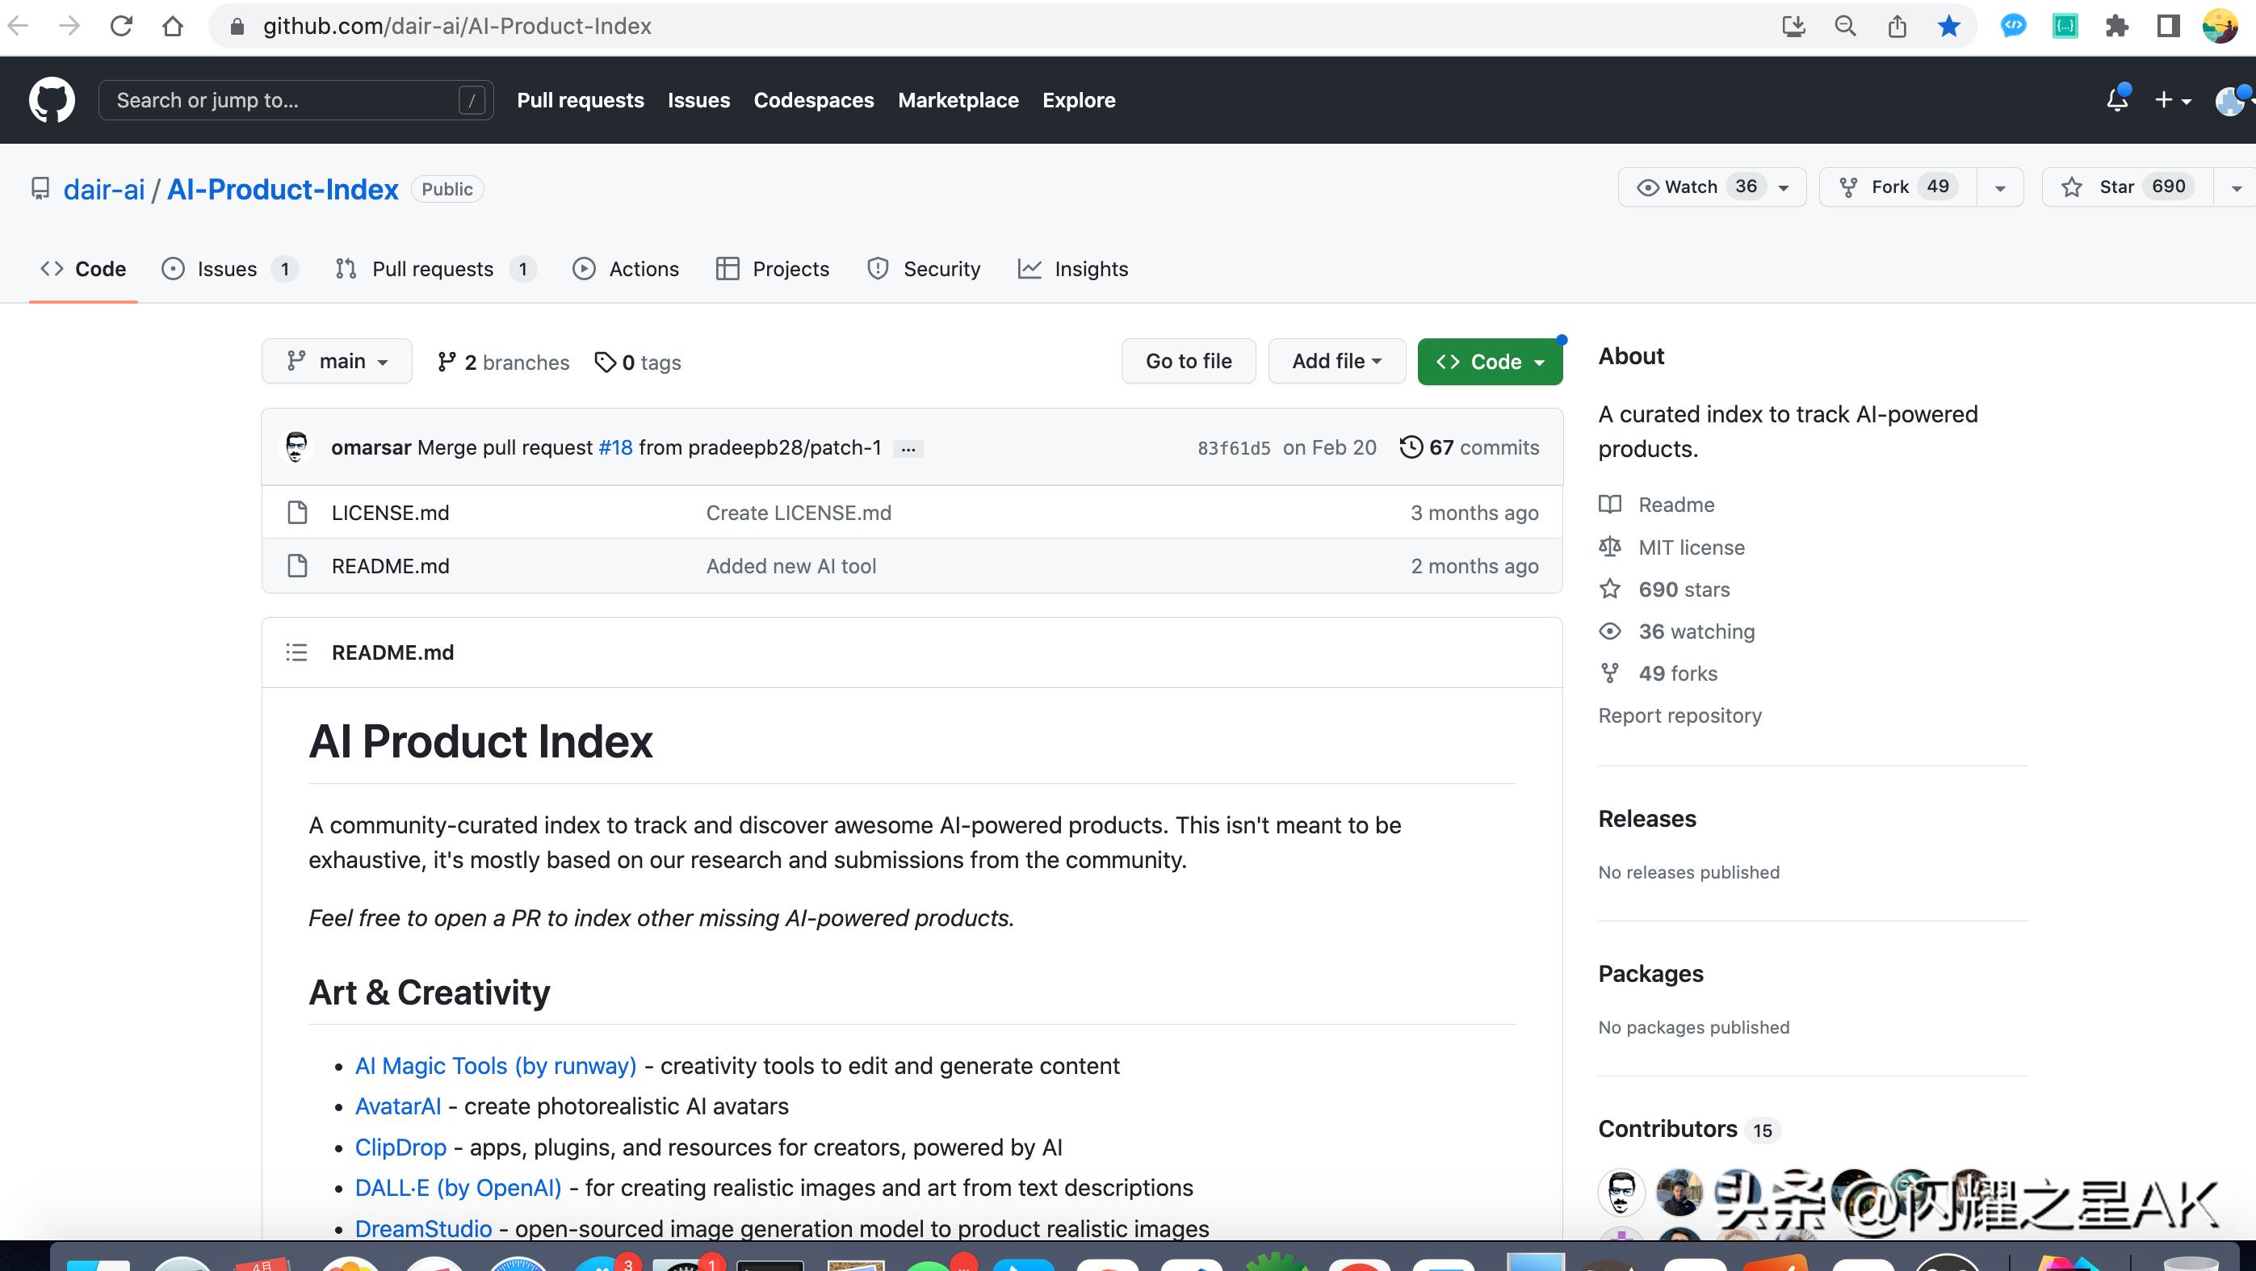This screenshot has width=2256, height=1271.
Task: Open the main branch dropdown
Action: (336, 362)
